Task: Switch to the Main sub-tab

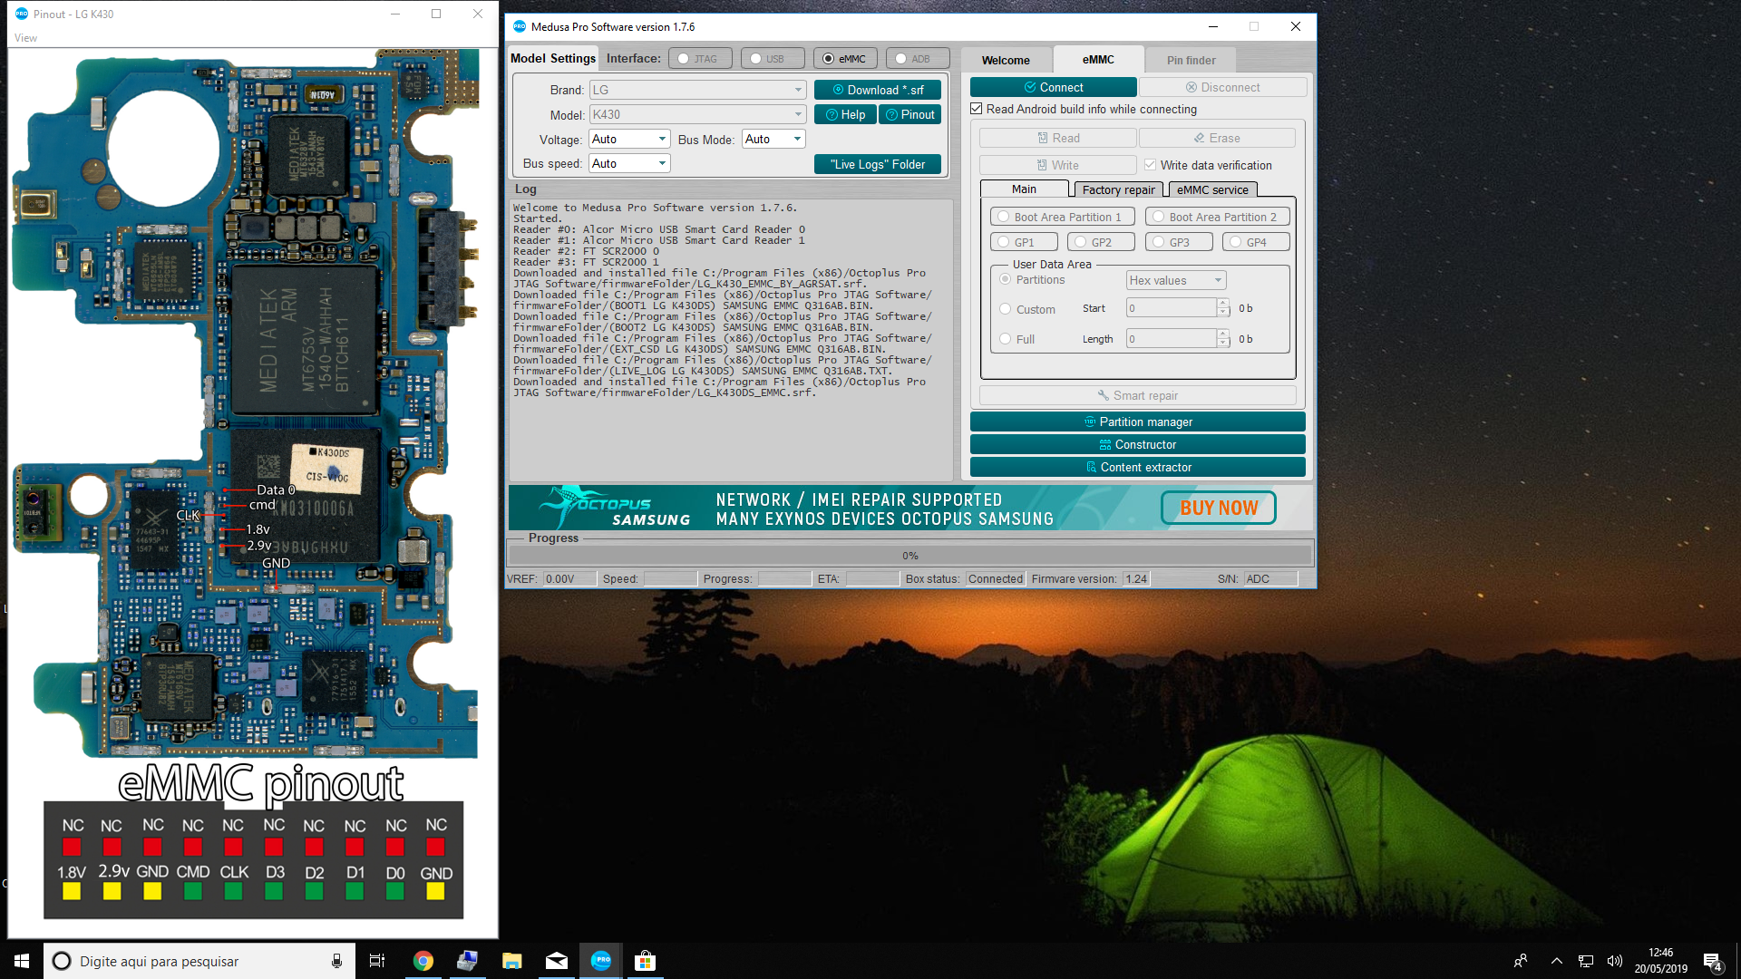Action: [x=1024, y=189]
